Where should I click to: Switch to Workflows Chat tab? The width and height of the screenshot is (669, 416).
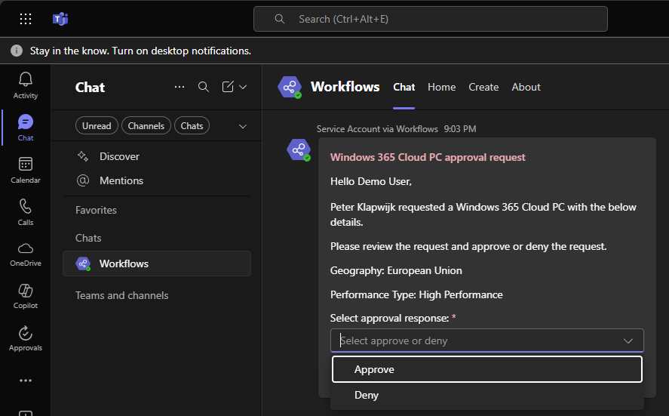(404, 87)
